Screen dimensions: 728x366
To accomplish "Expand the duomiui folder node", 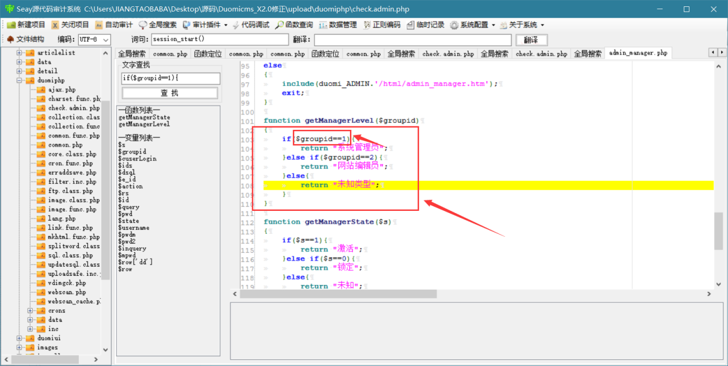I will pyautogui.click(x=20, y=338).
